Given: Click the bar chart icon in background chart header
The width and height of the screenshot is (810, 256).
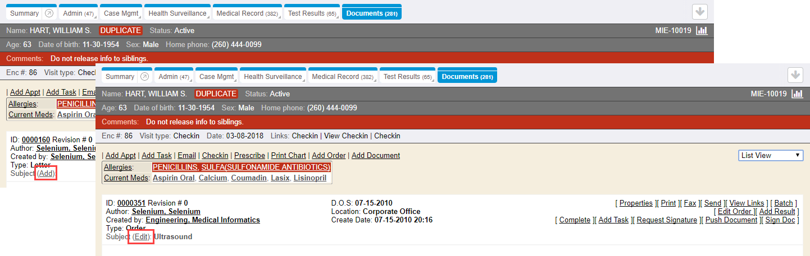Looking at the screenshot, I should coord(702,31).
